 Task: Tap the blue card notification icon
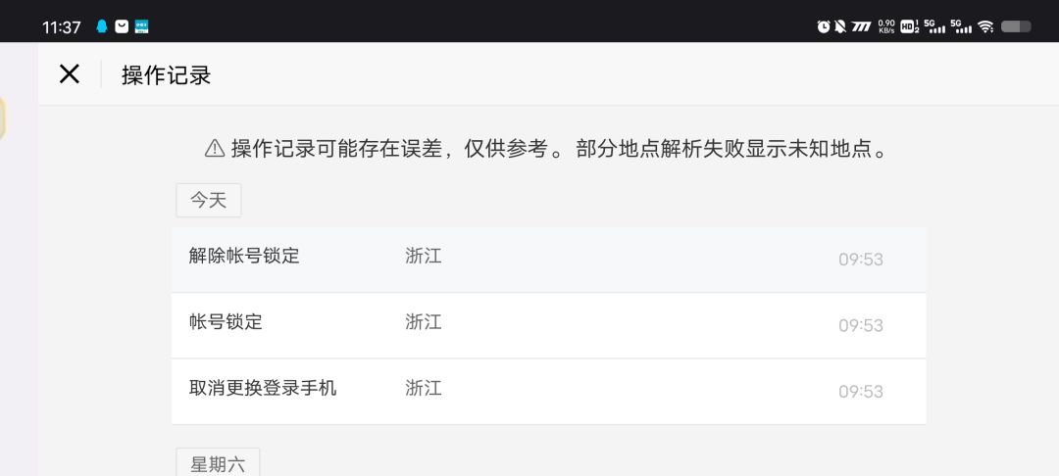tap(141, 26)
